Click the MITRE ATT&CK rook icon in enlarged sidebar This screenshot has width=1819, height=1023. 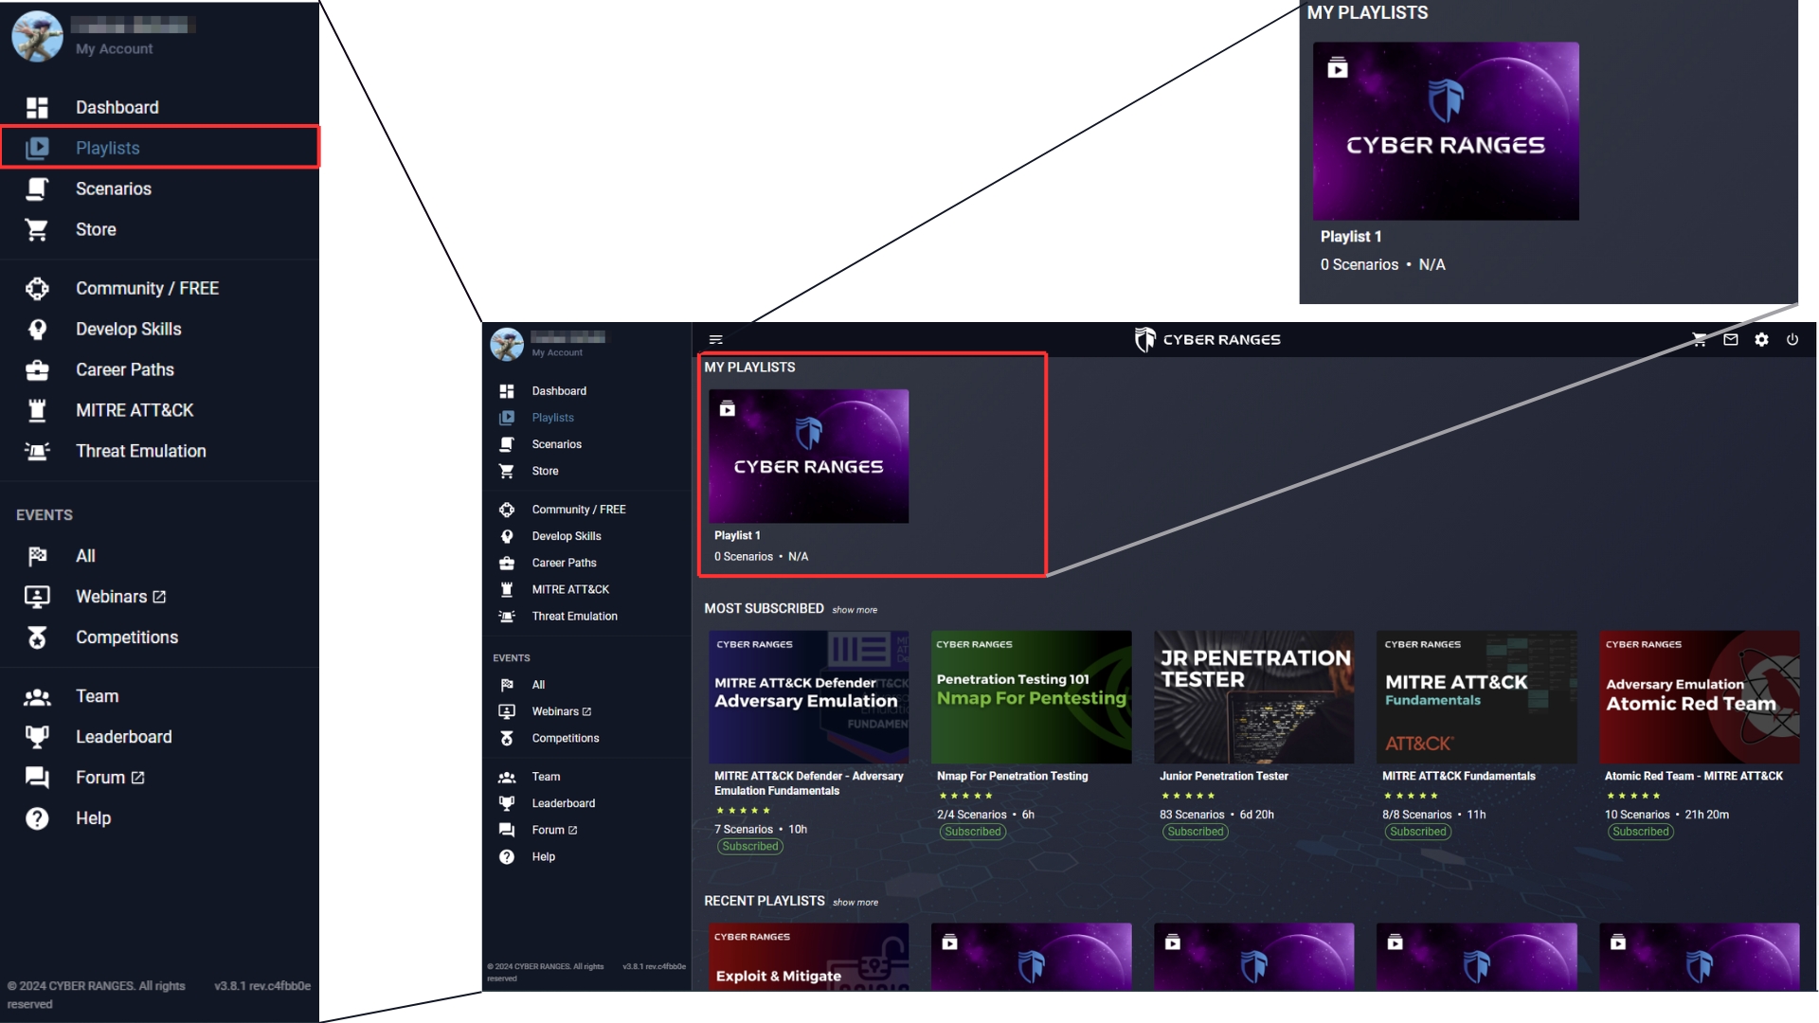tap(37, 410)
